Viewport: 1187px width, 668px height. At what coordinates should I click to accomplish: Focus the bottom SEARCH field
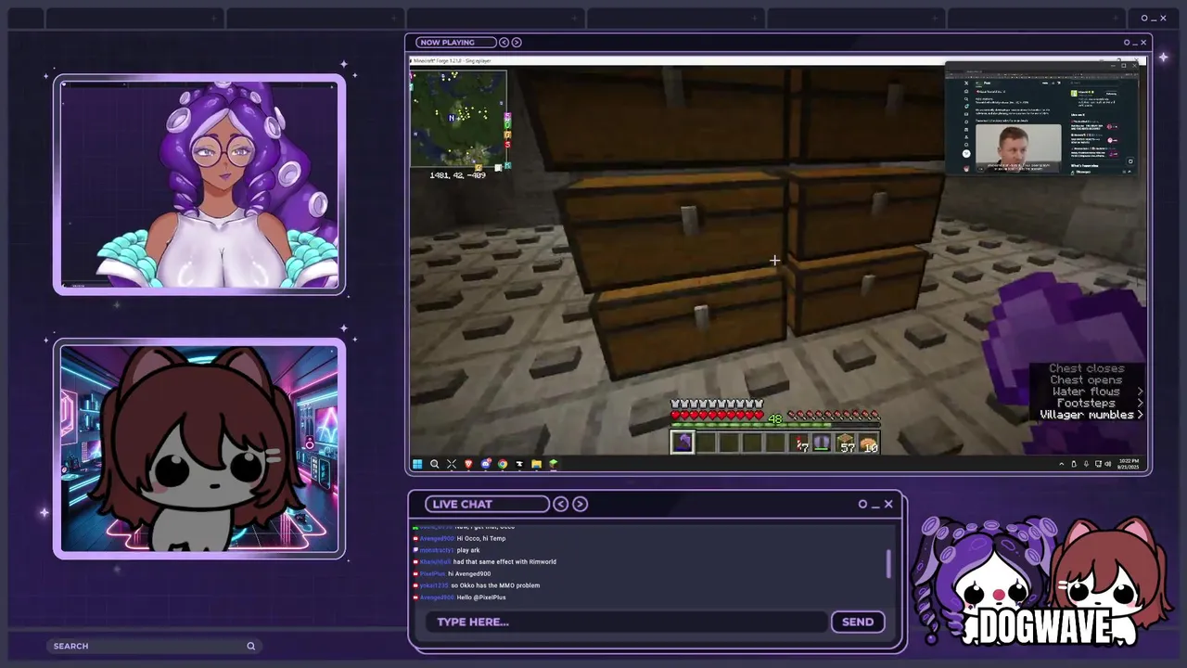click(153, 646)
